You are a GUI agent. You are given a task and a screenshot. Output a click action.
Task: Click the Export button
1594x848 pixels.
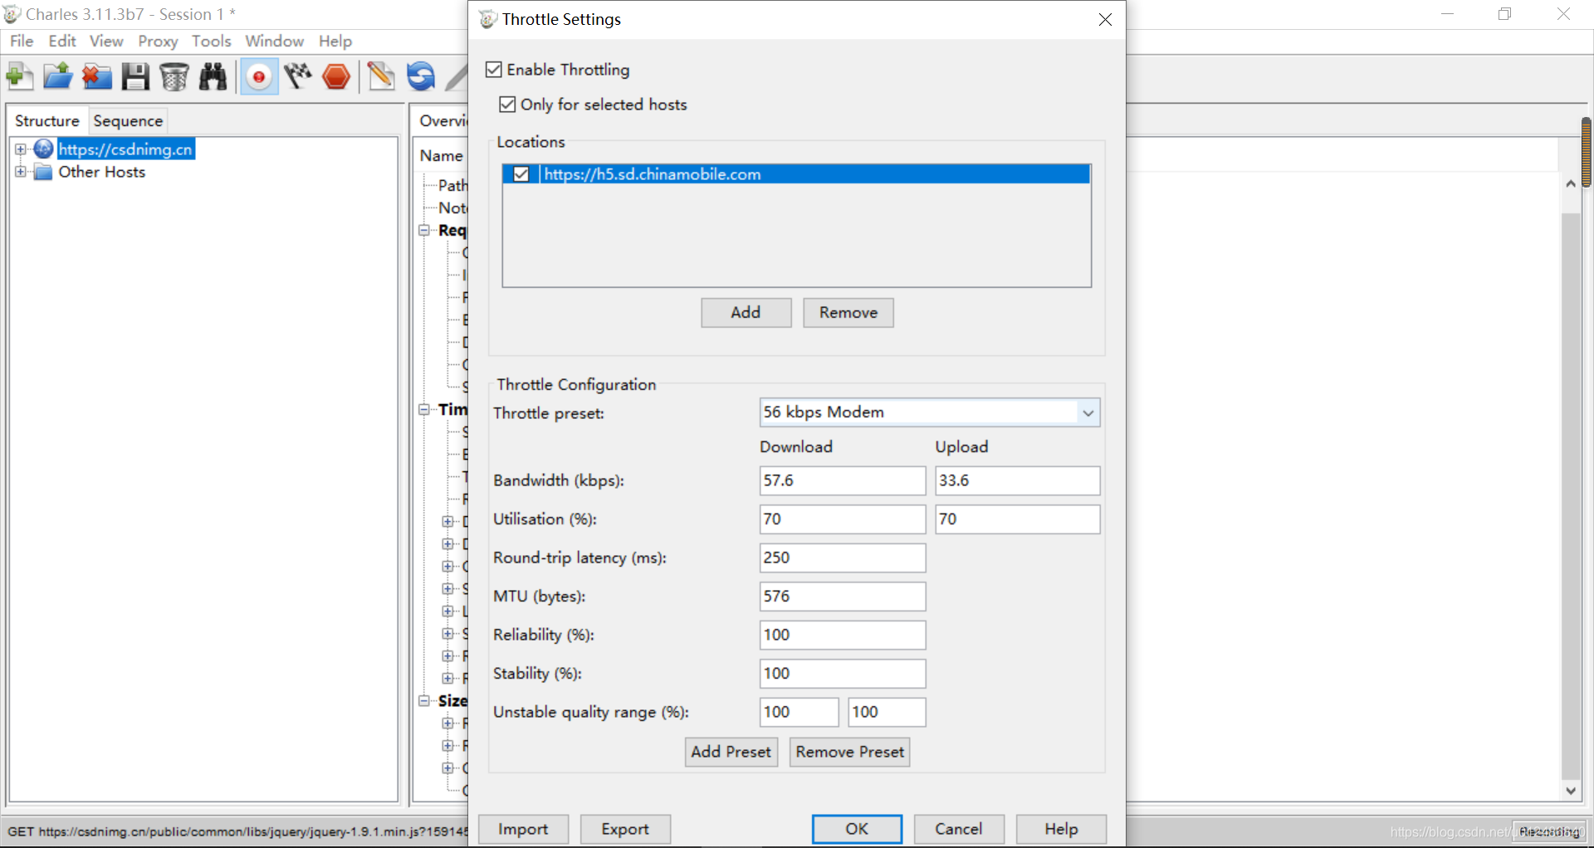pyautogui.click(x=625, y=829)
